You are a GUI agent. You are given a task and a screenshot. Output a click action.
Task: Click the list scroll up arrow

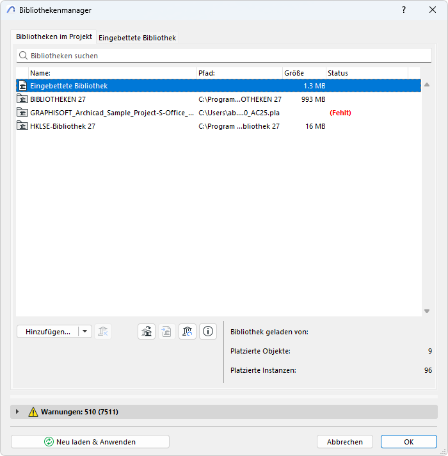pos(427,85)
